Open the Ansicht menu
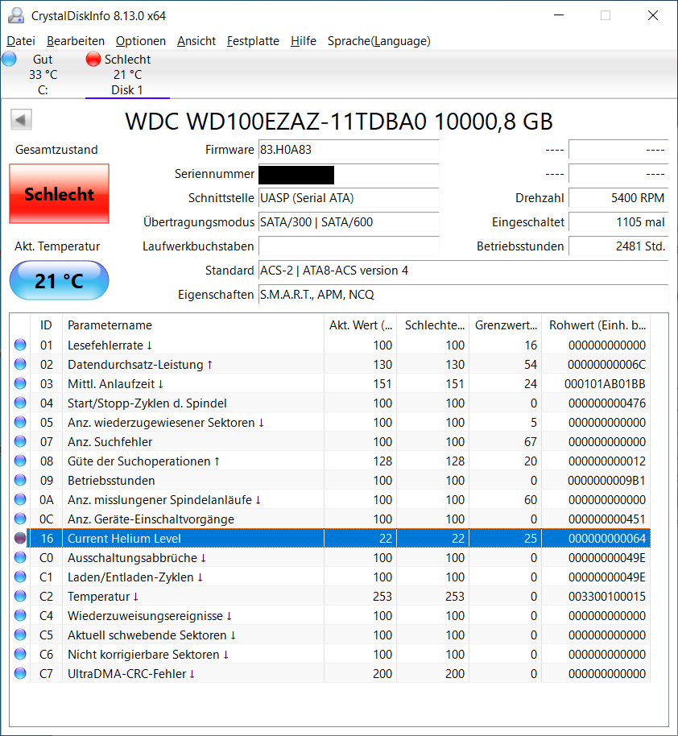678x736 pixels. [196, 41]
